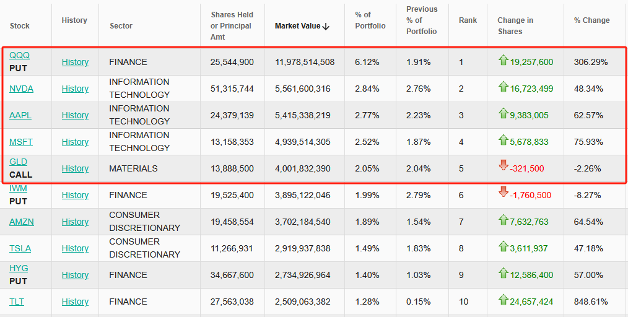Screen dimensions: 628x317
Task: Select the MATERIALS sector cell
Action: click(133, 168)
